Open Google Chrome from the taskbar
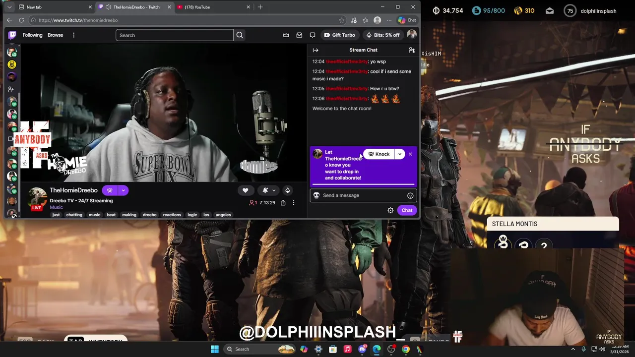The height and width of the screenshot is (357, 635). click(406, 349)
